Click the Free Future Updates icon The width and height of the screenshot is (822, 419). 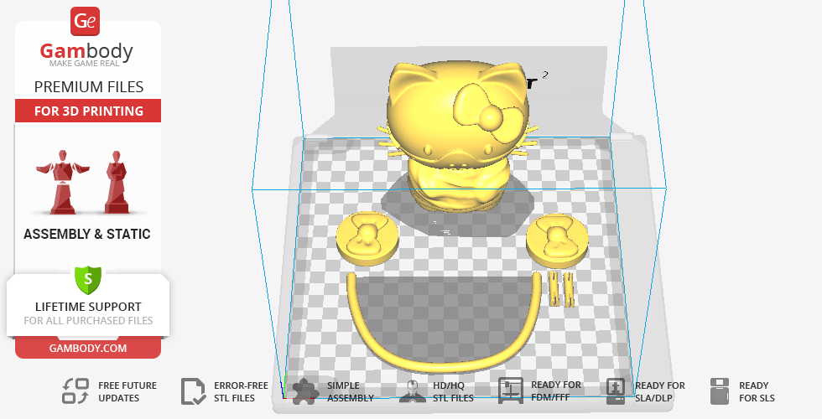tap(75, 391)
